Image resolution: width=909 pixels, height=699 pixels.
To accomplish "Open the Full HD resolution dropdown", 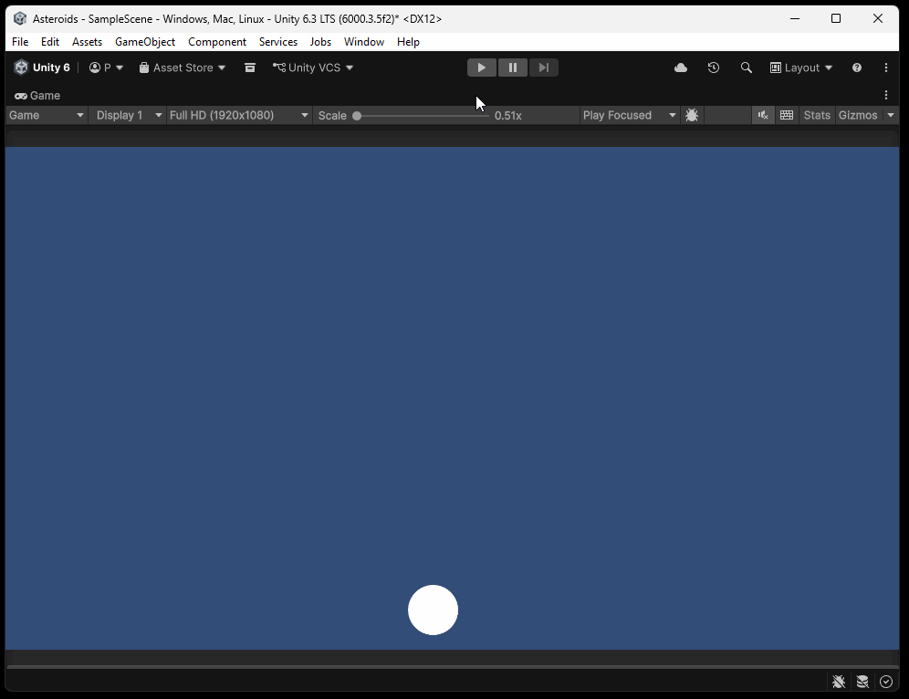I will tap(239, 115).
